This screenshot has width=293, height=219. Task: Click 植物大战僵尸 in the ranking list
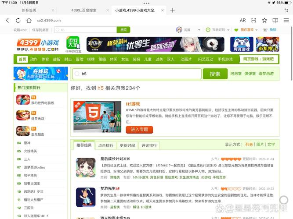(33, 200)
